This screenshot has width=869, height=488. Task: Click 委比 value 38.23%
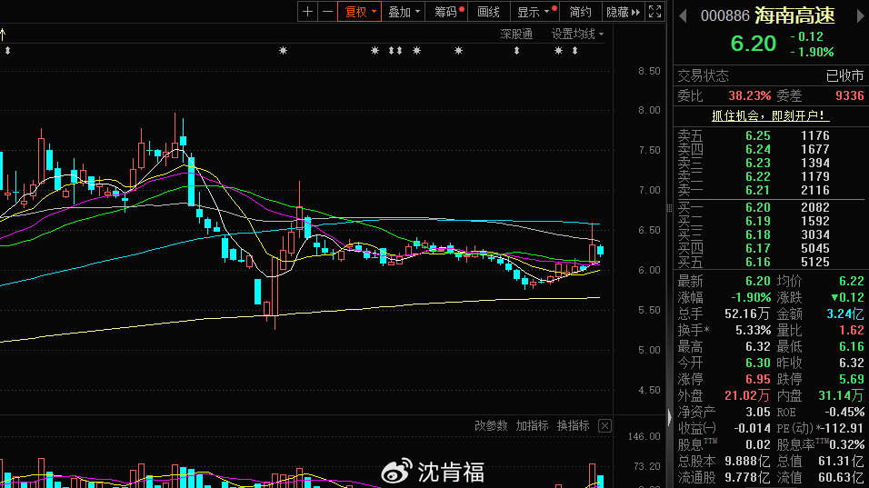click(749, 95)
